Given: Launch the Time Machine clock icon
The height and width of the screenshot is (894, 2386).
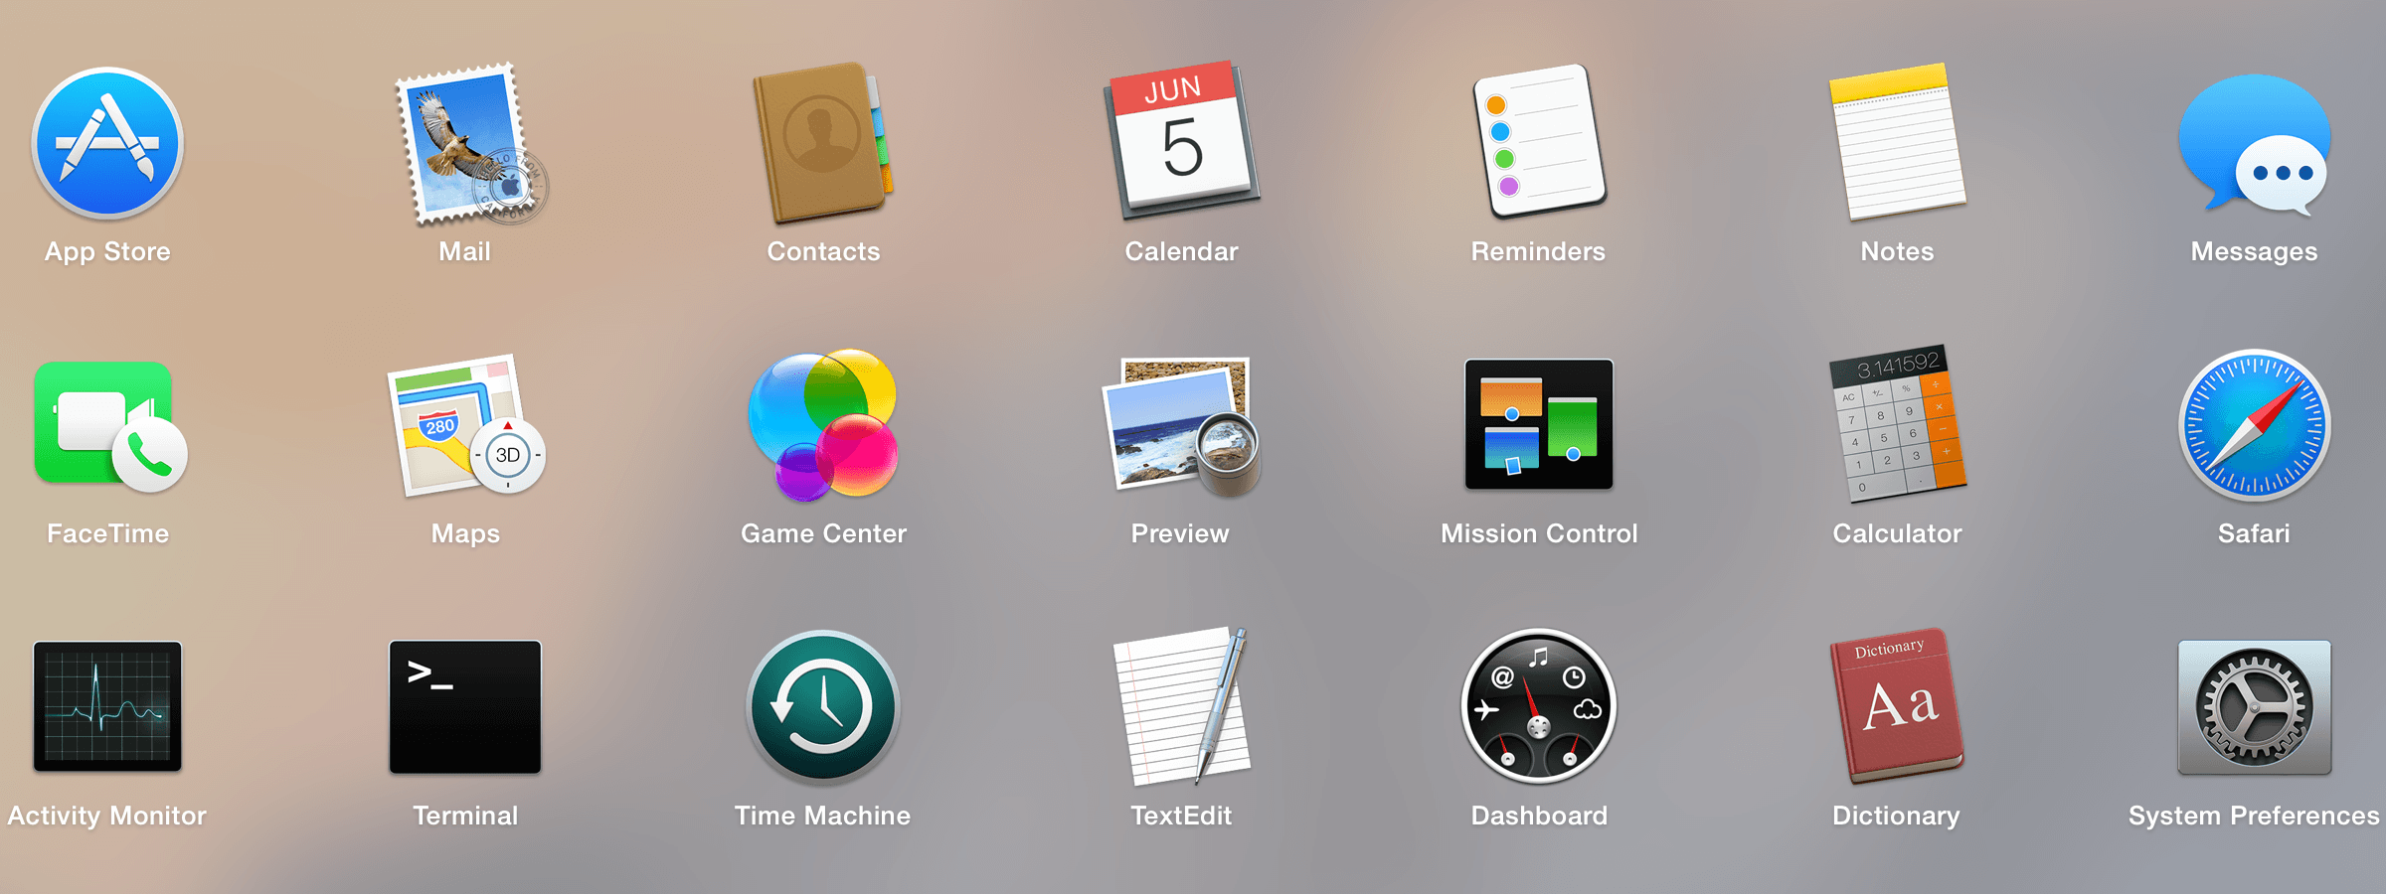Looking at the screenshot, I should (823, 707).
